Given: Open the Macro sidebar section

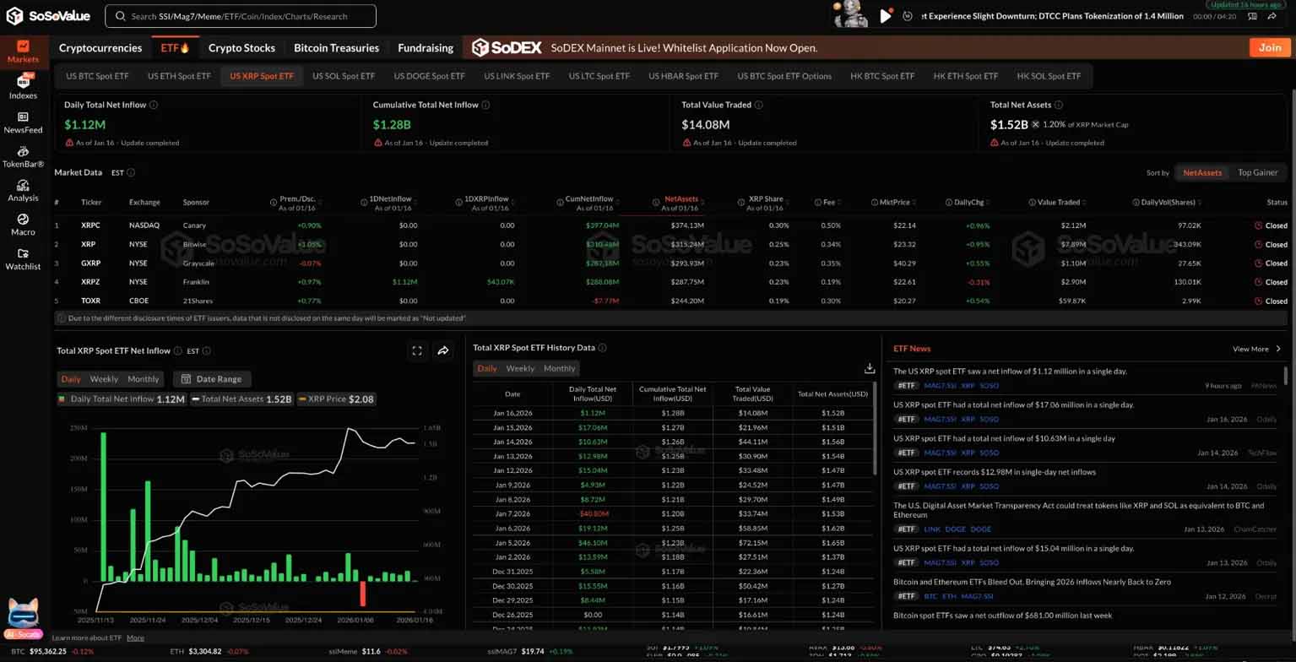Looking at the screenshot, I should [x=23, y=224].
